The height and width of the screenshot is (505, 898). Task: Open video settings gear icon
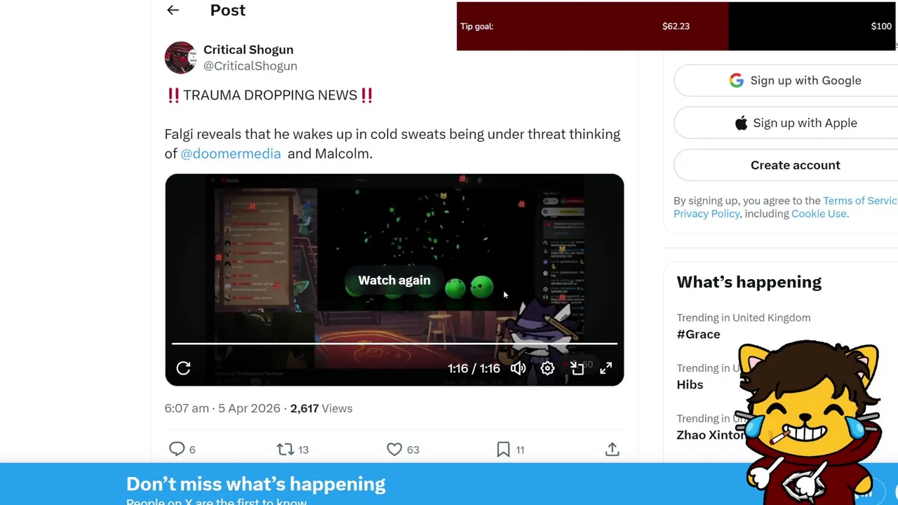[x=547, y=368]
